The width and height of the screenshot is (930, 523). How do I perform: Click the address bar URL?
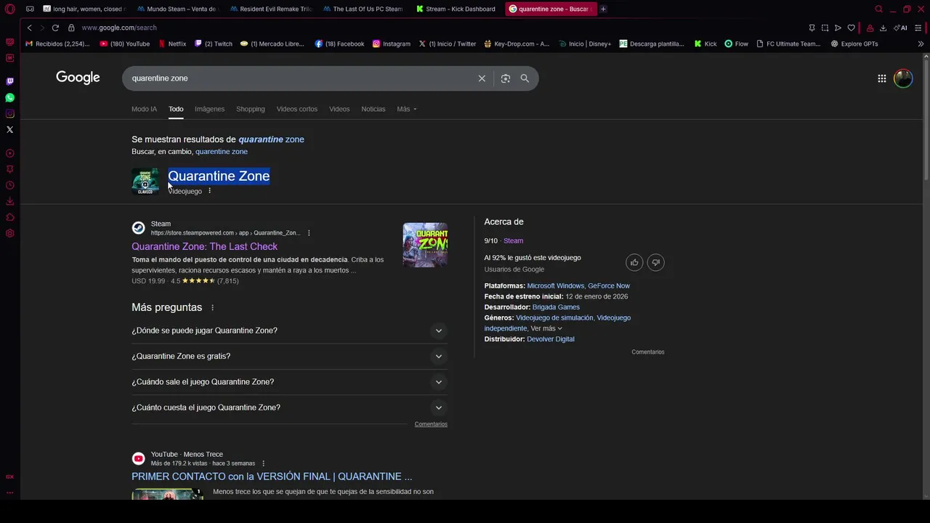[x=119, y=28]
